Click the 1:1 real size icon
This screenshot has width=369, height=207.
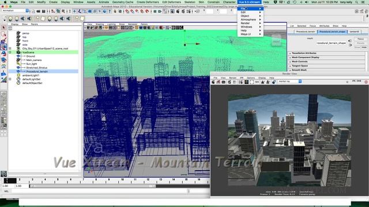tap(257, 82)
